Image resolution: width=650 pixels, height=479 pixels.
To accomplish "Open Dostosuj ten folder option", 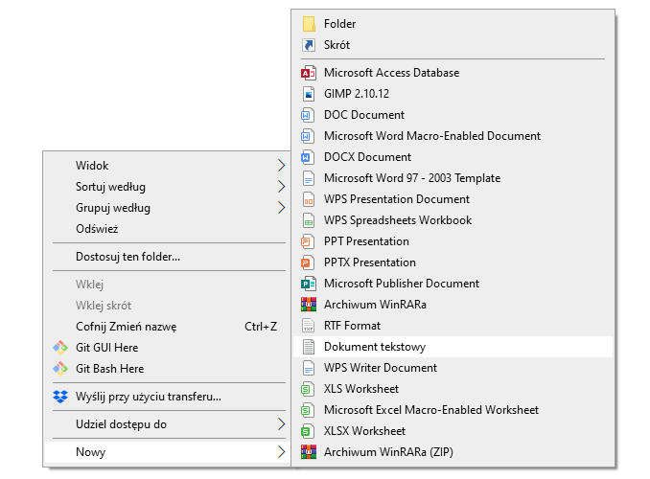I will click(128, 257).
